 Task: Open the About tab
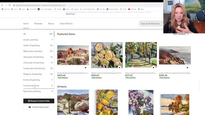[51, 24]
